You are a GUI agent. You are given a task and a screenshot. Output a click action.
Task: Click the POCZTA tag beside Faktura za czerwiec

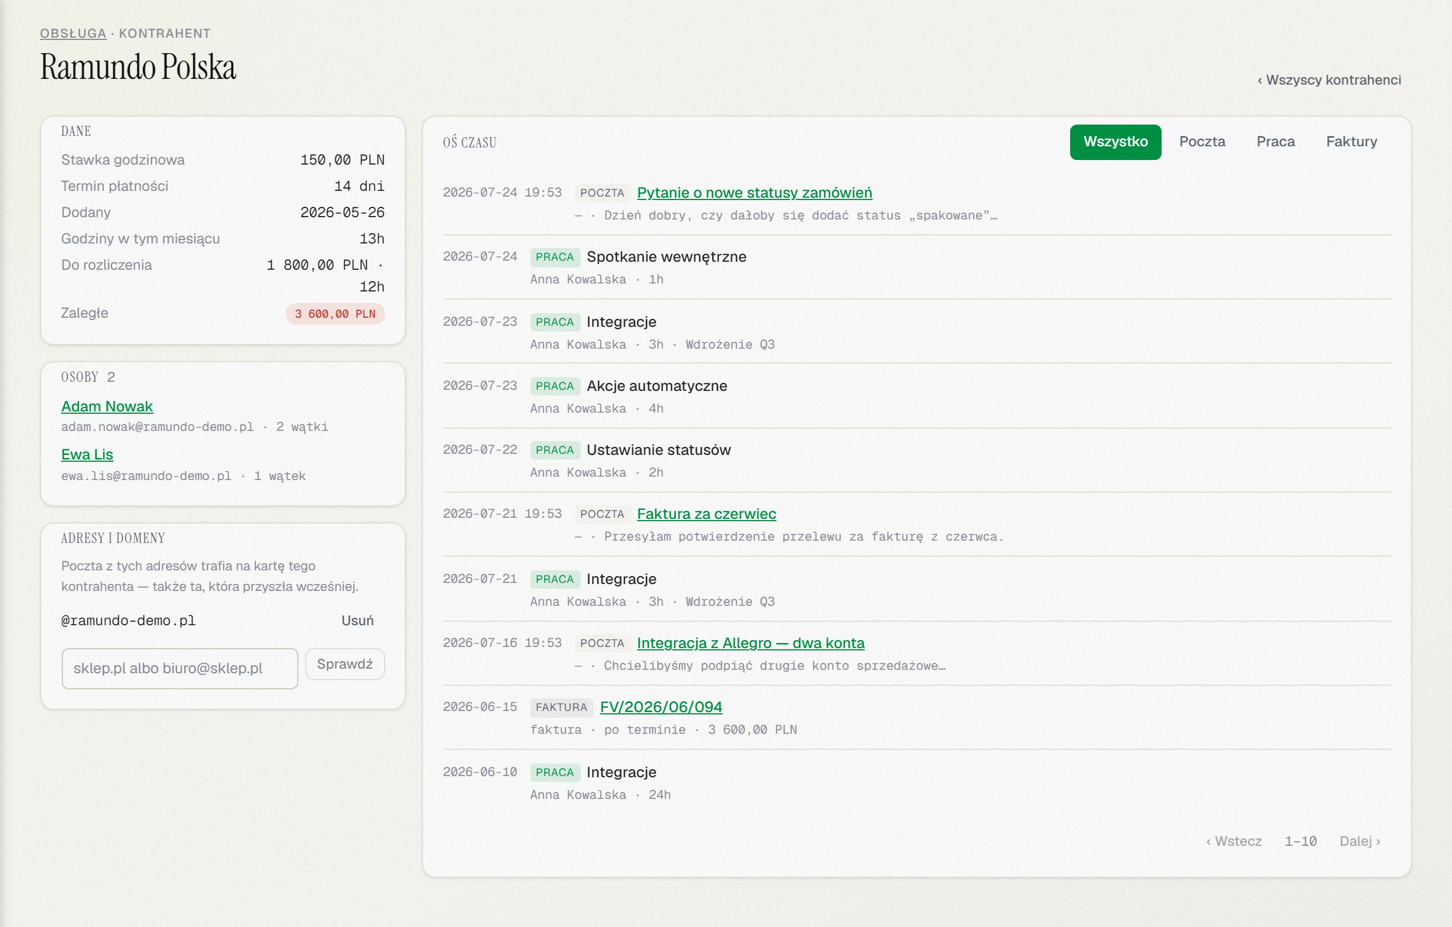point(602,514)
